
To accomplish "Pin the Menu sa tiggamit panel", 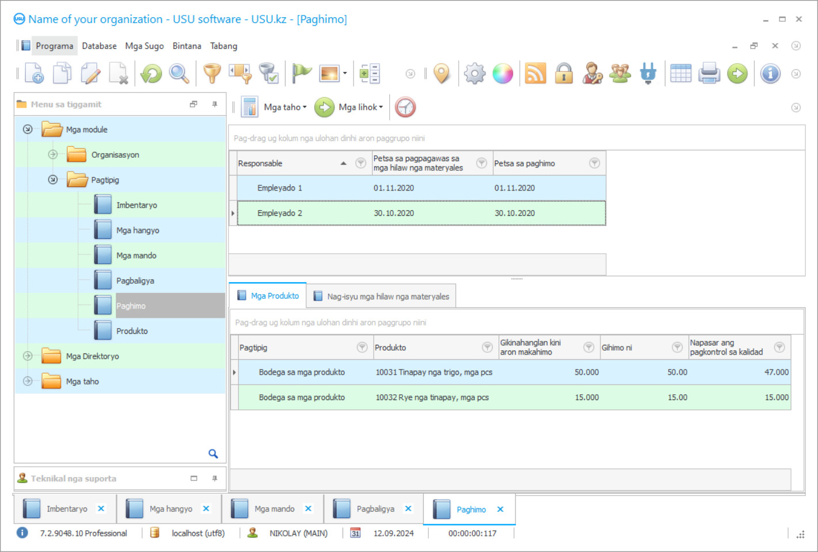I will (215, 104).
